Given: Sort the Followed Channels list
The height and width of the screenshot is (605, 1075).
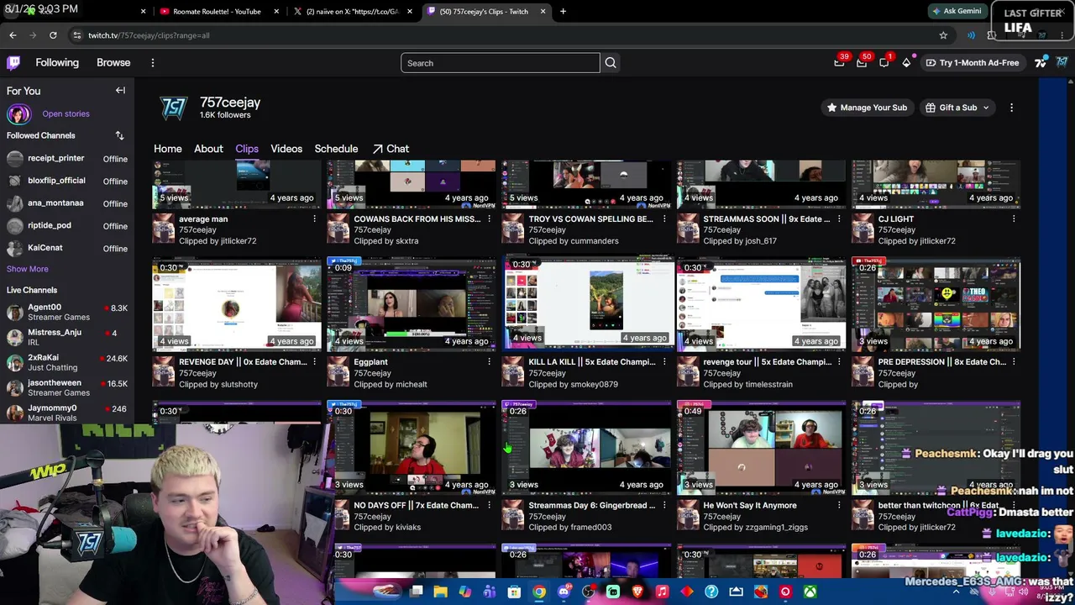Looking at the screenshot, I should [x=119, y=135].
